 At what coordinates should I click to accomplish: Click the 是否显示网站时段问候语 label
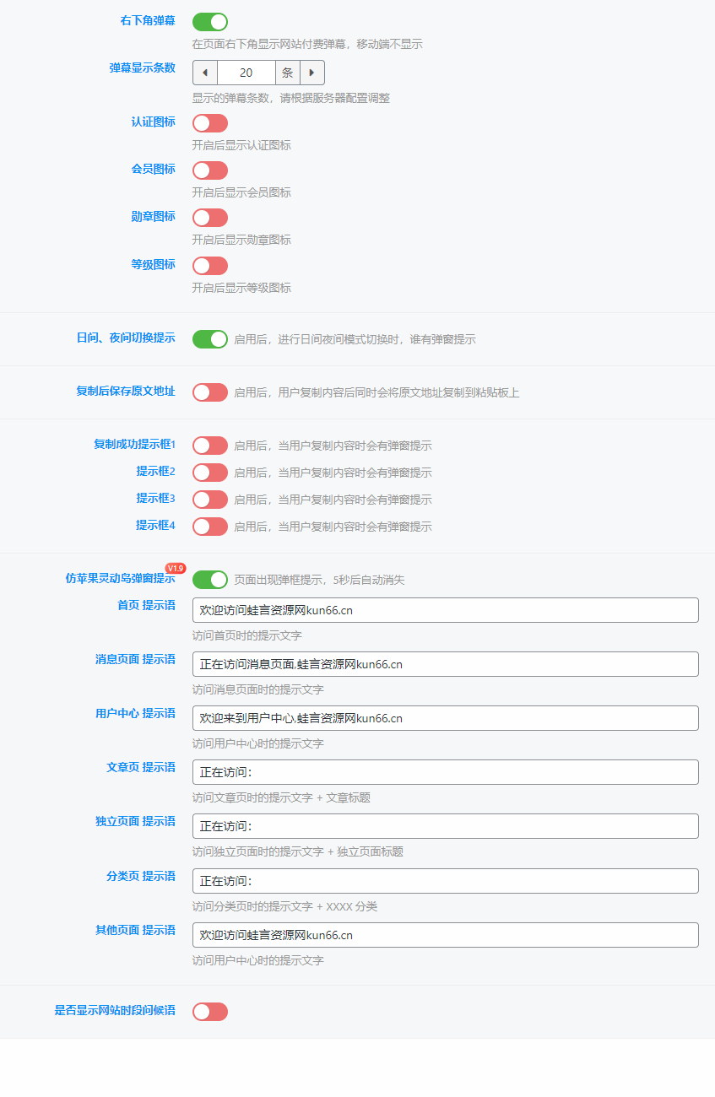(x=115, y=1010)
